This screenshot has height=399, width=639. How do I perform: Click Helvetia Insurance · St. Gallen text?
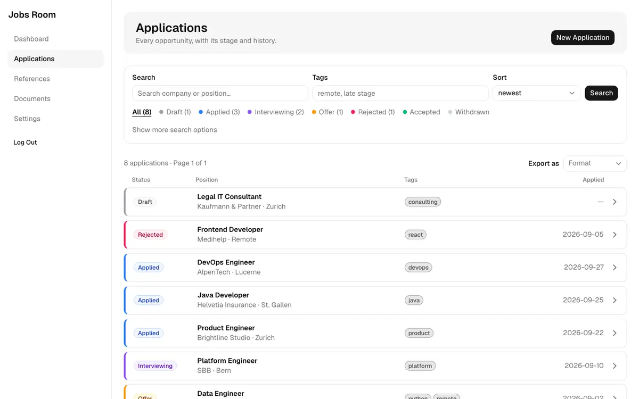coord(244,305)
